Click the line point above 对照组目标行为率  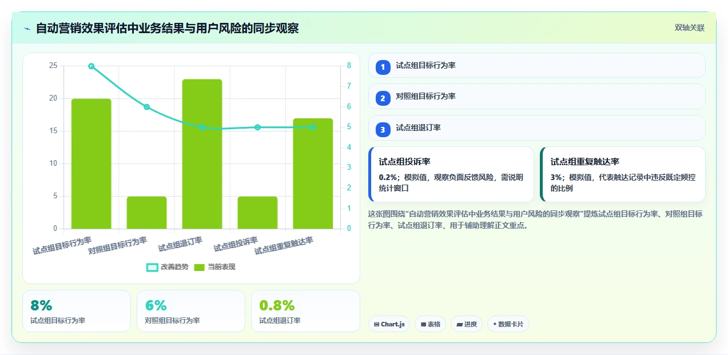(147, 107)
